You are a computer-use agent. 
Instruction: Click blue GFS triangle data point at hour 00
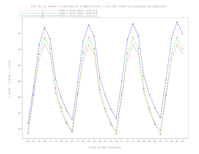(x=28, y=123)
